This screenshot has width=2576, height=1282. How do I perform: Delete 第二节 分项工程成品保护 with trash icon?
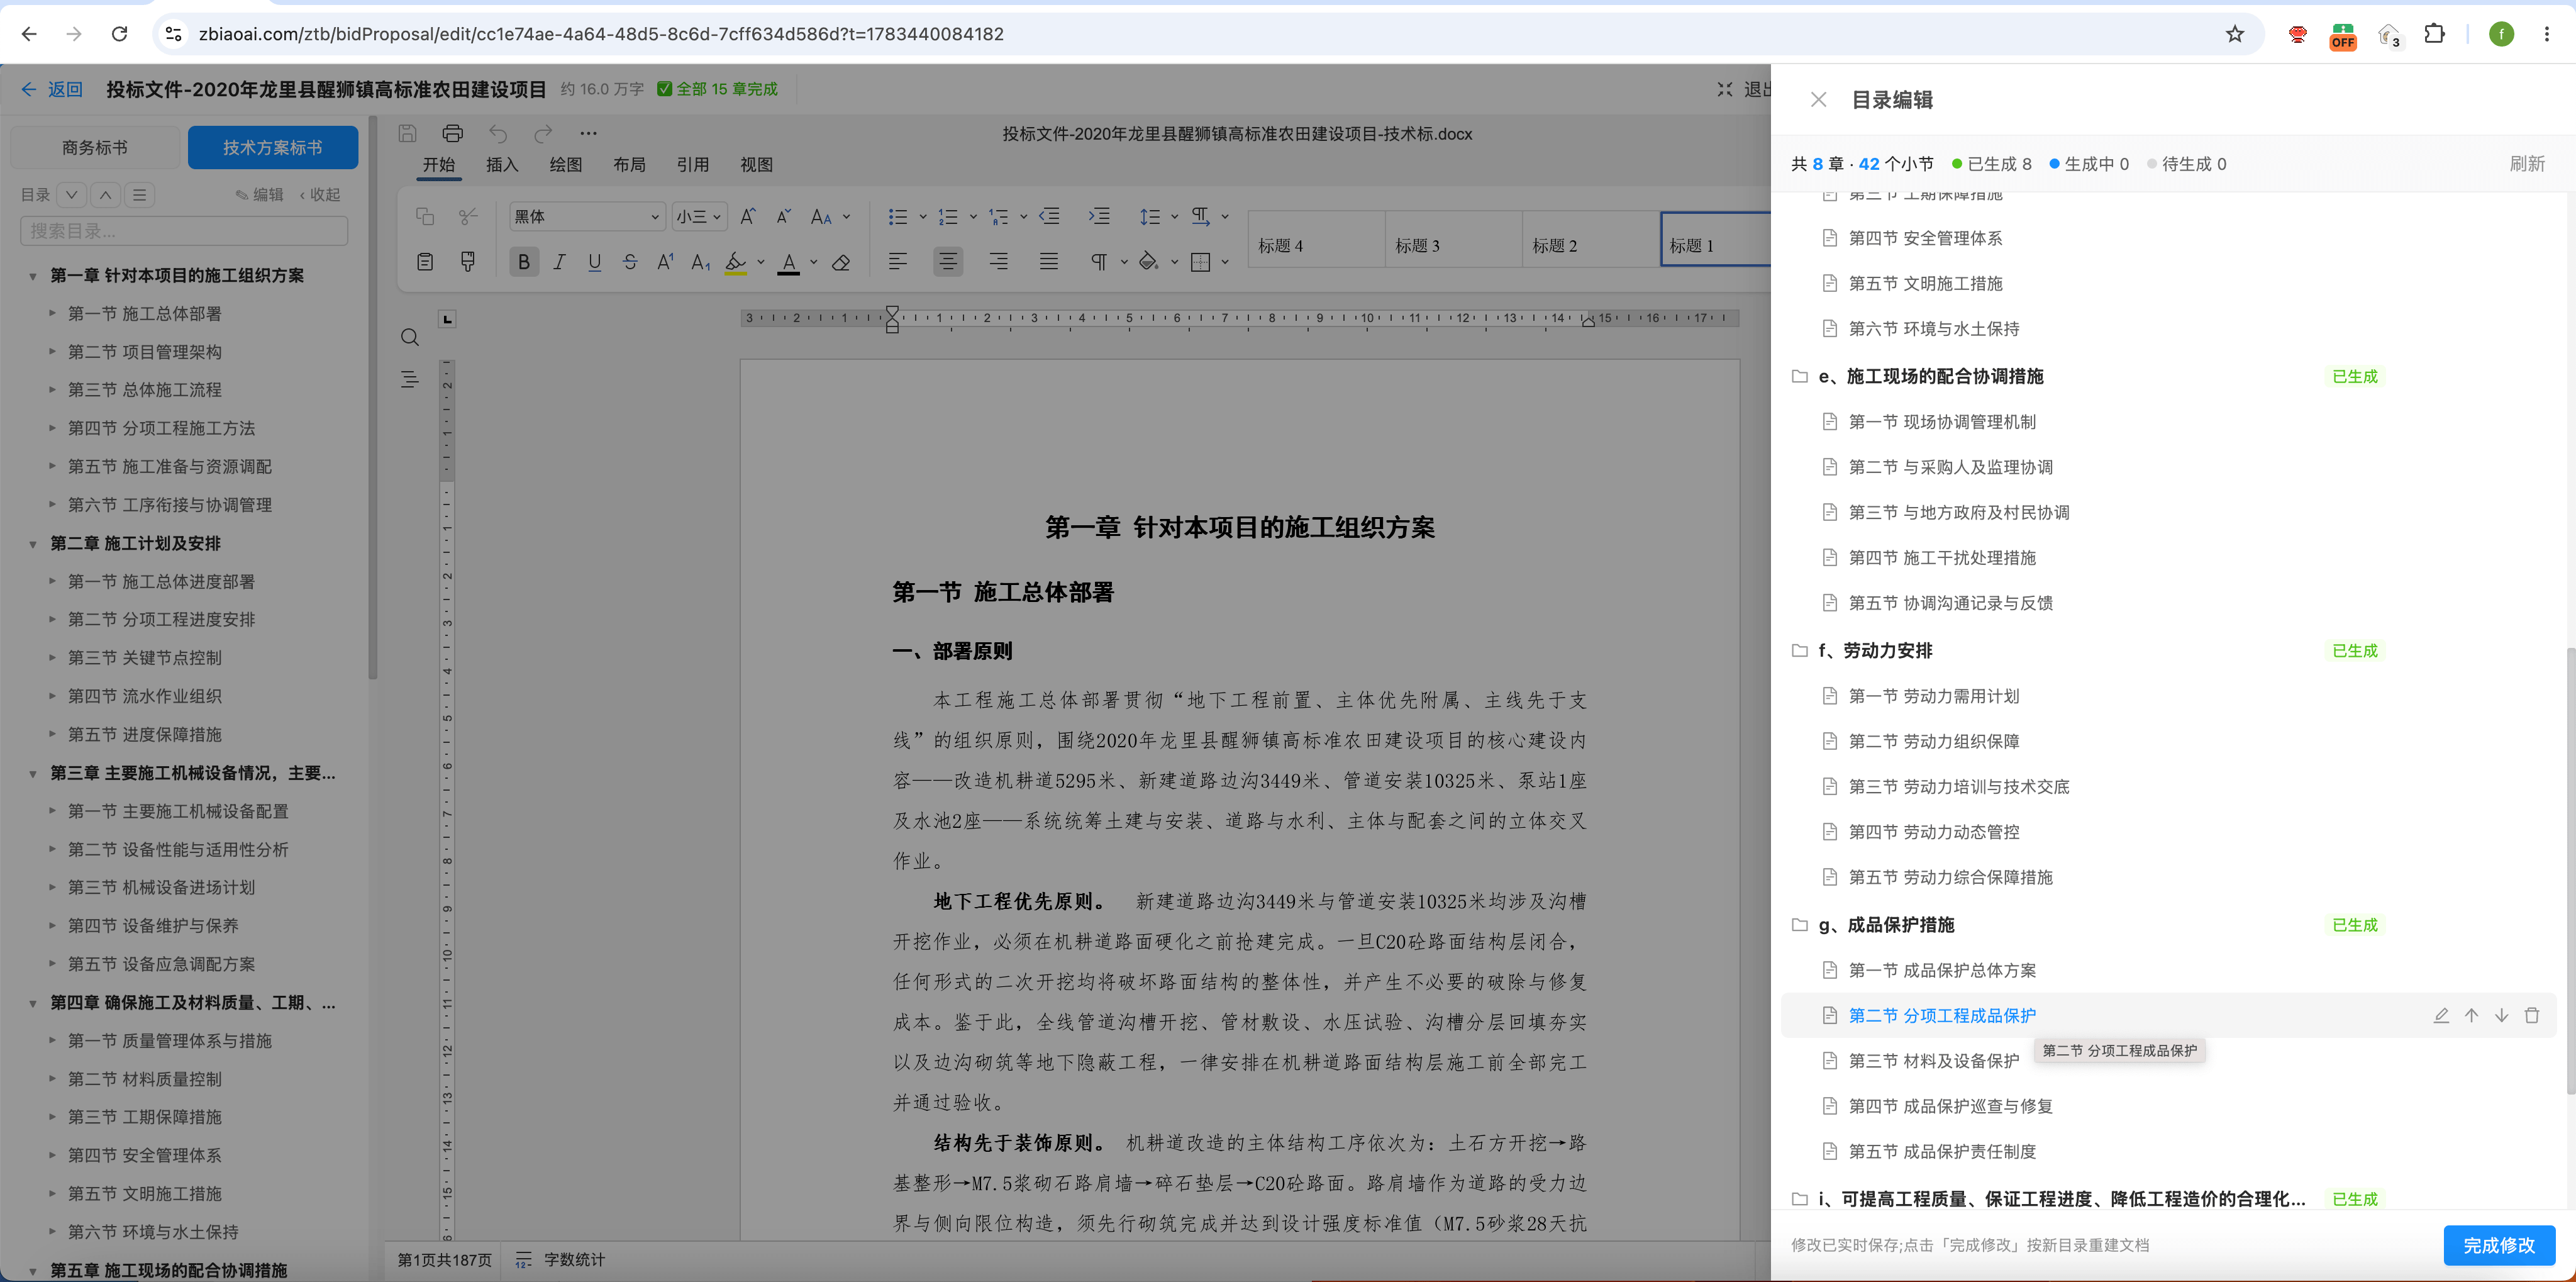point(2532,1015)
